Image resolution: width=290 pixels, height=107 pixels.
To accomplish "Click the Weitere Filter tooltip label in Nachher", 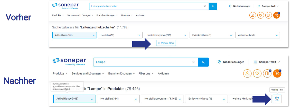I will click(277, 90).
